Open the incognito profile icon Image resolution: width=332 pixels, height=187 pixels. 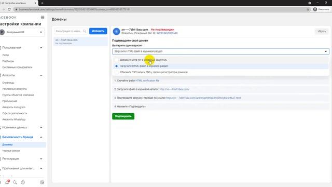(x=315, y=9)
